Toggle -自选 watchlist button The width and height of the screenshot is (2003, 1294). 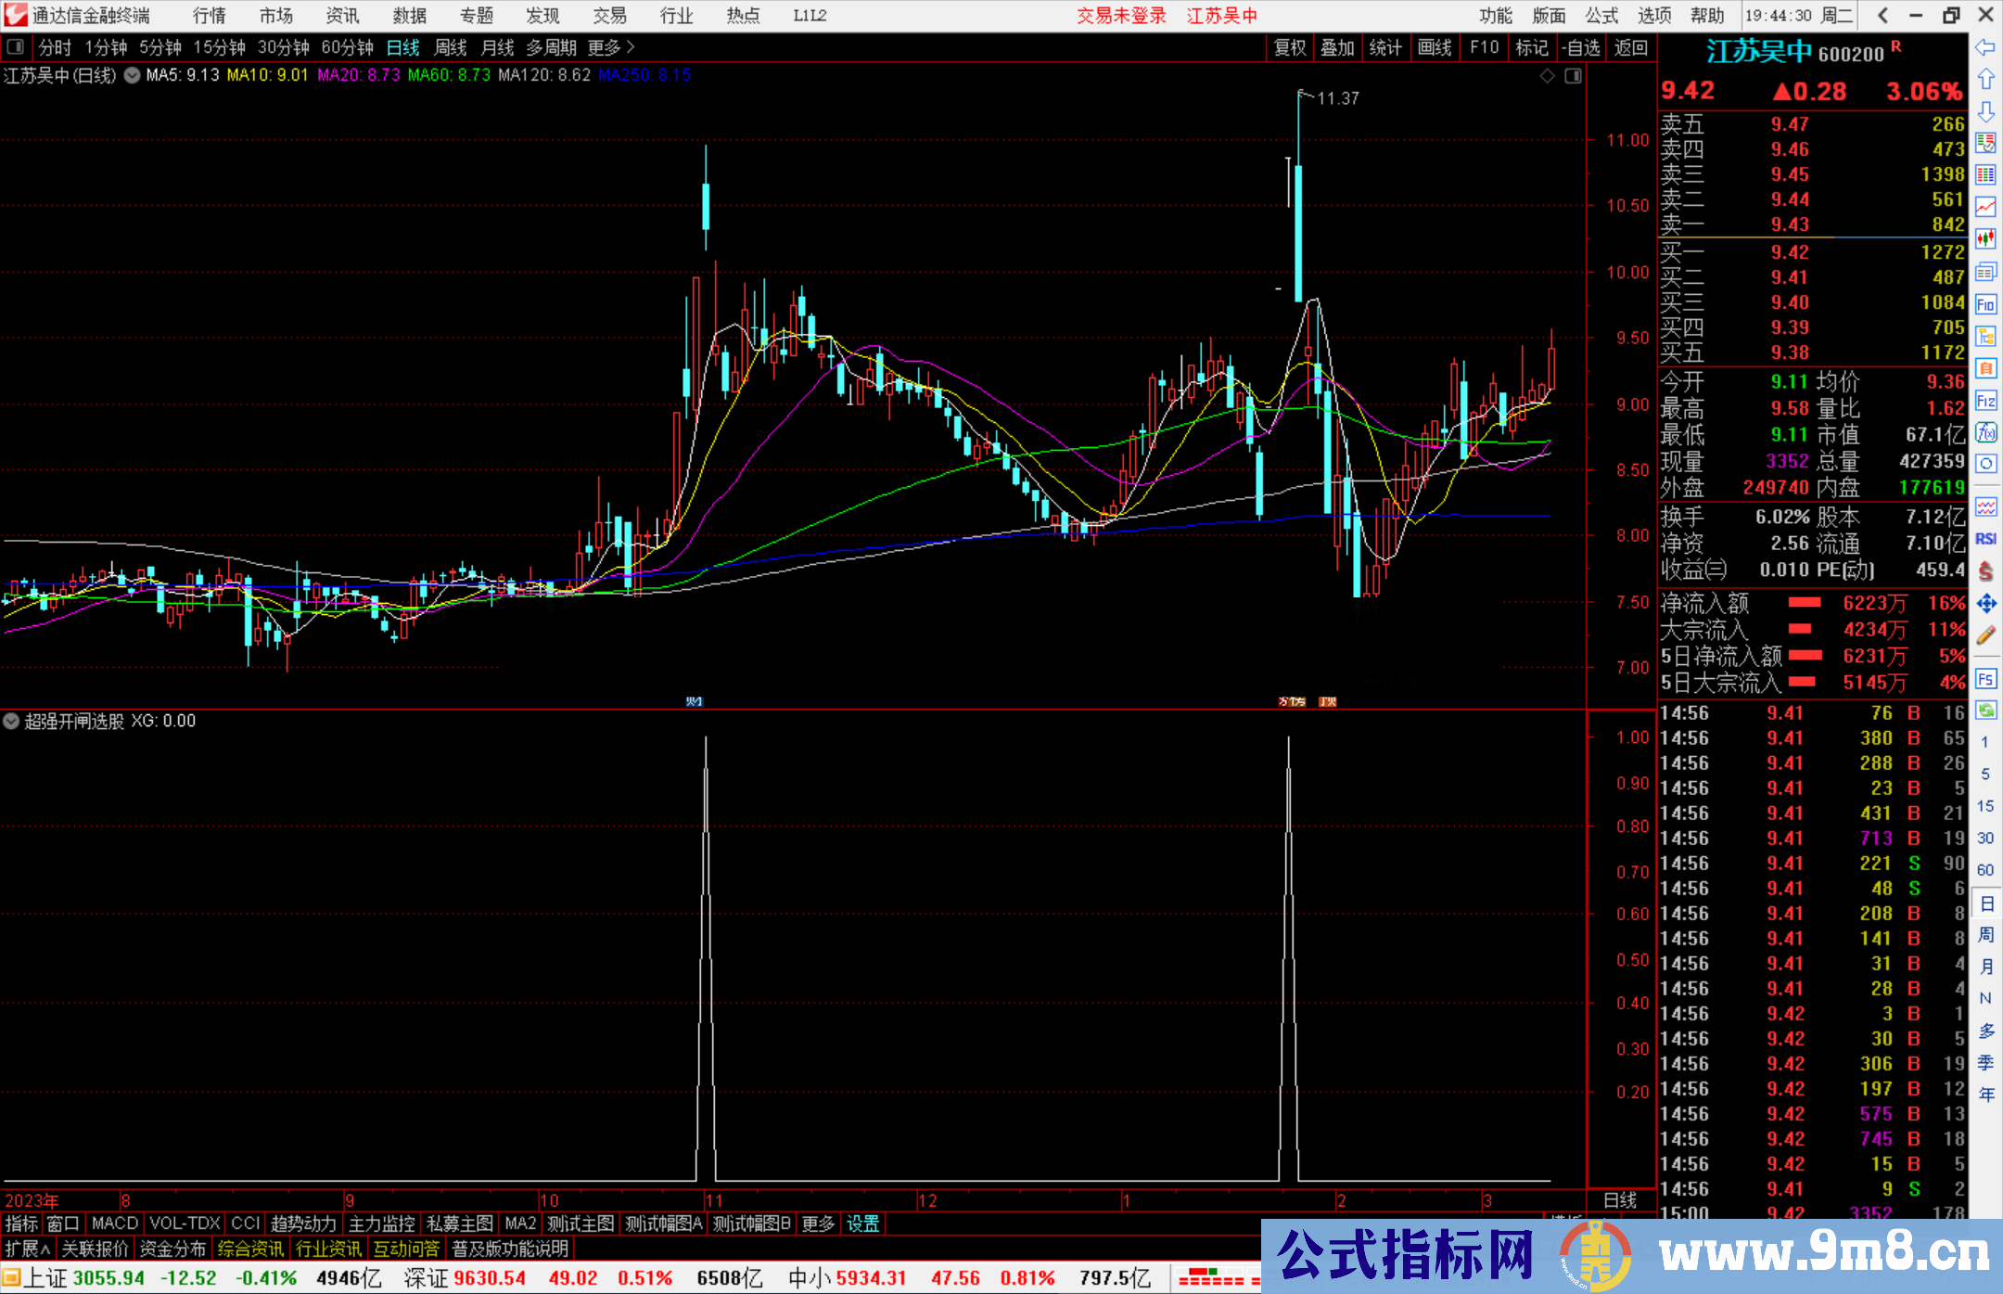pyautogui.click(x=1582, y=48)
